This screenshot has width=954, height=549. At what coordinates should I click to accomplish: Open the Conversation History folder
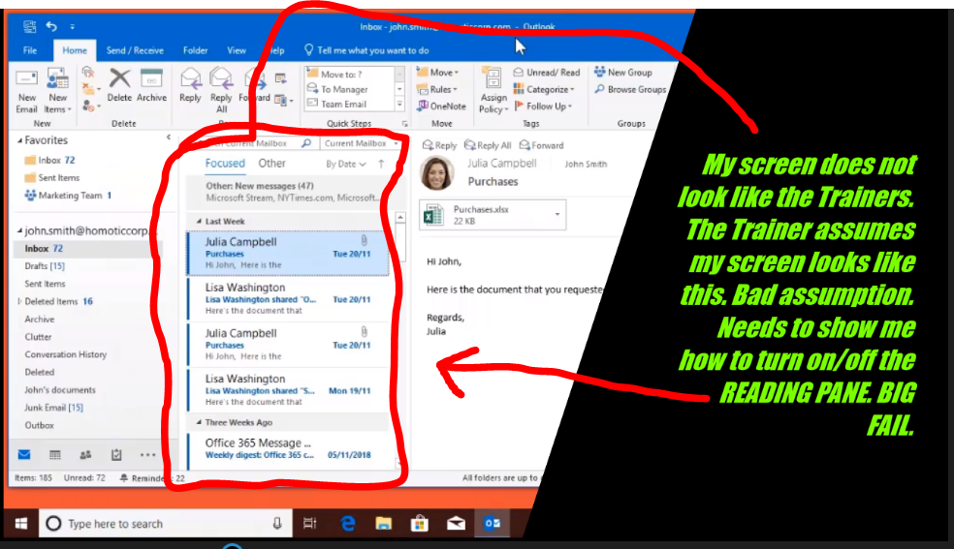pos(66,354)
